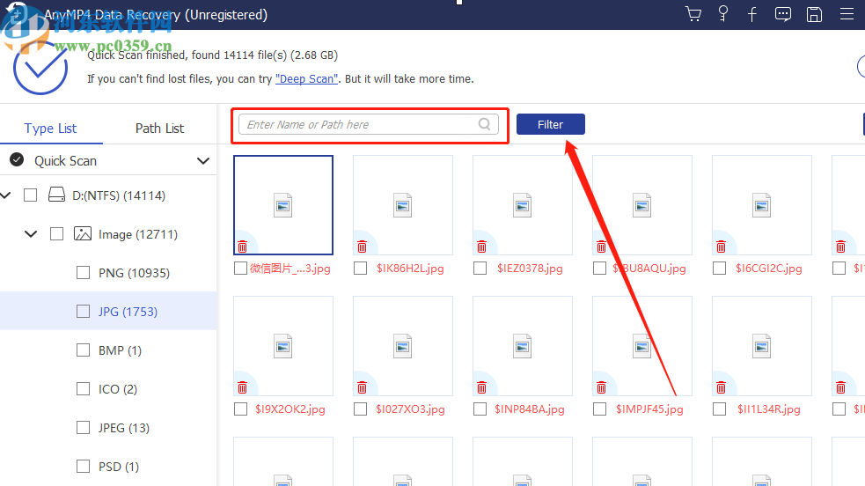The width and height of the screenshot is (865, 486).
Task: Click the register key icon
Action: 723,14
